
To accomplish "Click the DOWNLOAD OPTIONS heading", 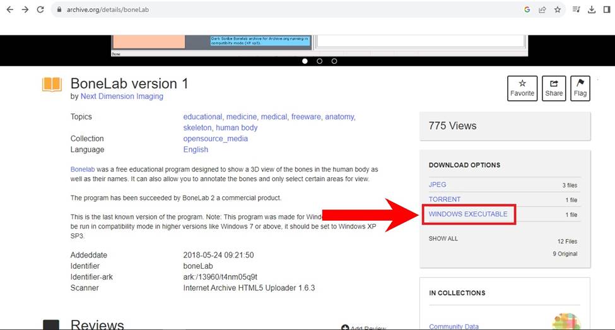I will 464,165.
